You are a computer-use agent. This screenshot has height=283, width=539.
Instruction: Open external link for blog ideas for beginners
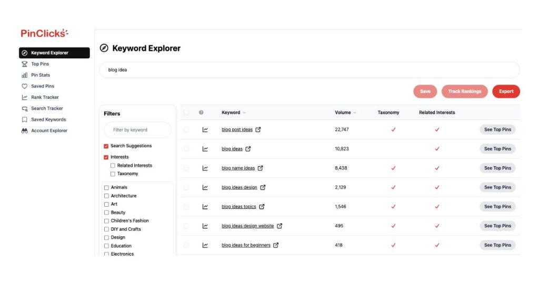pos(276,245)
